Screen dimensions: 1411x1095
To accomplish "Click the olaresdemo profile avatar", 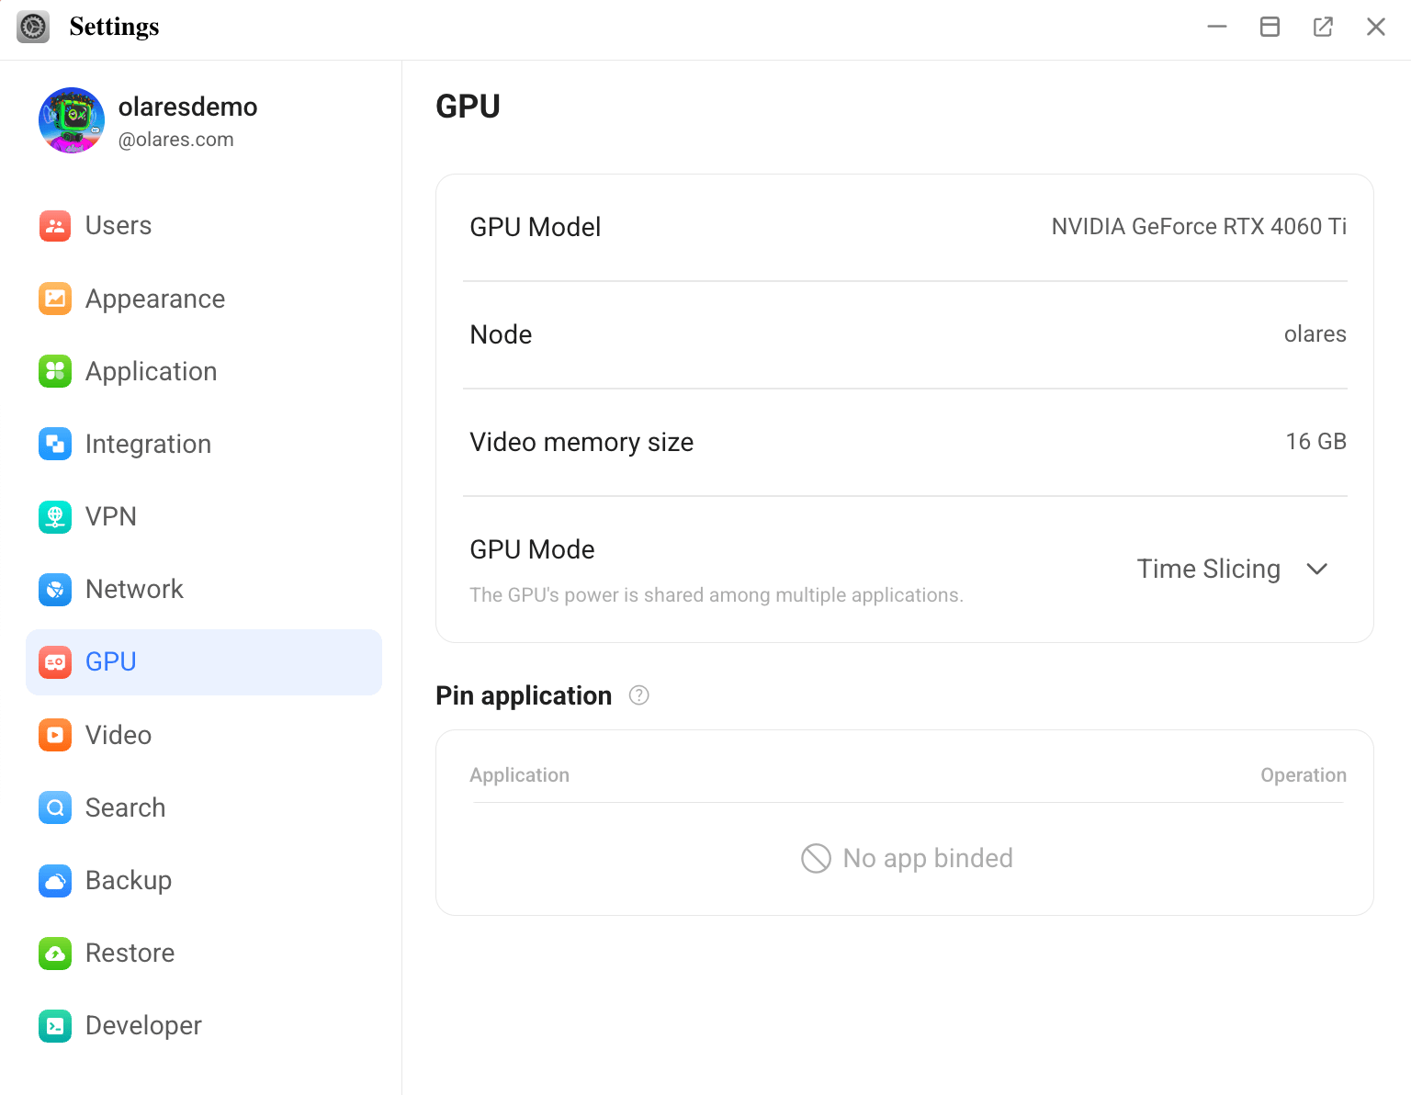I will [71, 120].
